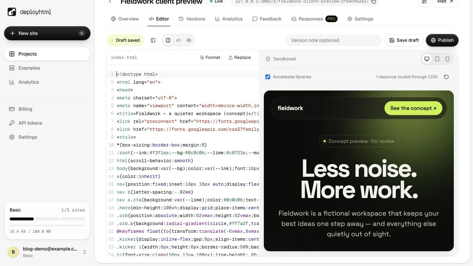The width and height of the screenshot is (473, 266).
Task: Reload the preview pane
Action: click(x=446, y=77)
